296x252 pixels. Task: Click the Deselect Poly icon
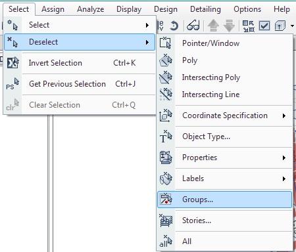166,60
